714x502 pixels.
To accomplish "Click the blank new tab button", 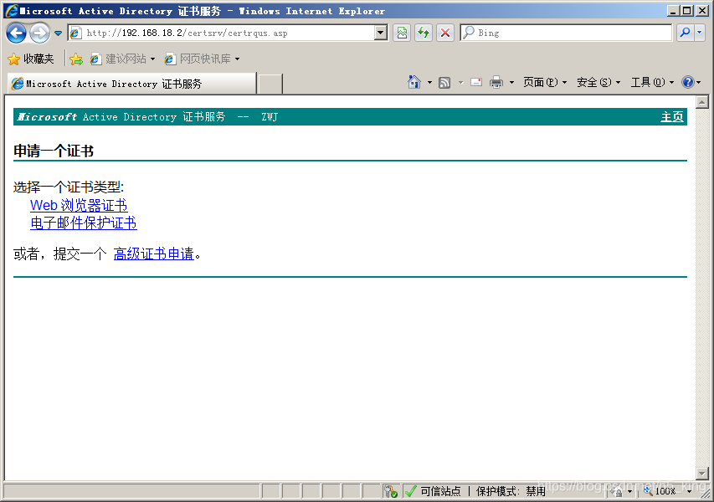I will click(270, 85).
